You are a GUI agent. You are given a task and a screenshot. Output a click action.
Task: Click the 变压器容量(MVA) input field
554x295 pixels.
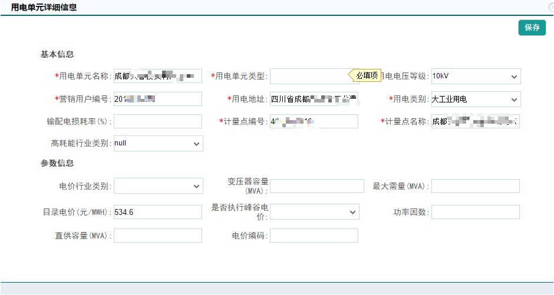pyautogui.click(x=316, y=186)
